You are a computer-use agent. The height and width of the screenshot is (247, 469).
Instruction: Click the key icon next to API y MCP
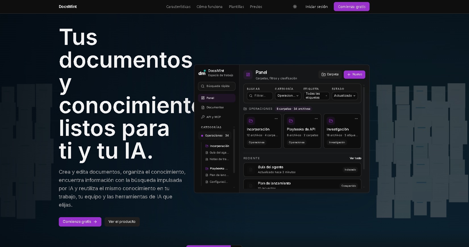point(203,117)
